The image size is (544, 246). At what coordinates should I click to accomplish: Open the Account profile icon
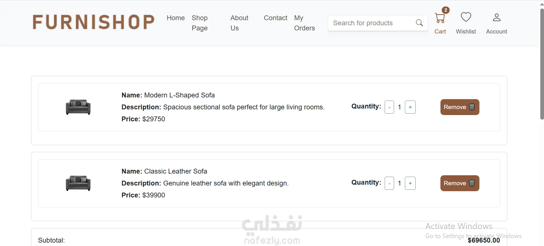(496, 18)
